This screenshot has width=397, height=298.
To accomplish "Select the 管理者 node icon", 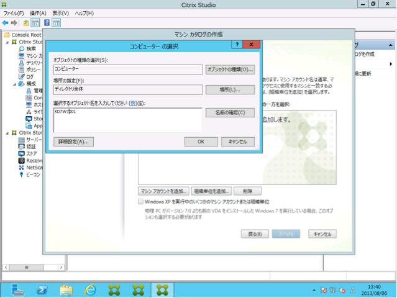I will point(29,91).
